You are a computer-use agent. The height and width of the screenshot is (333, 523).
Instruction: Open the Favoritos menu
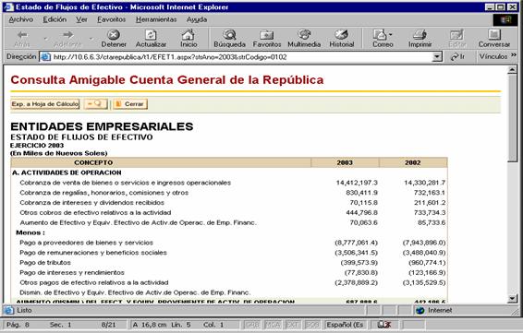112,19
